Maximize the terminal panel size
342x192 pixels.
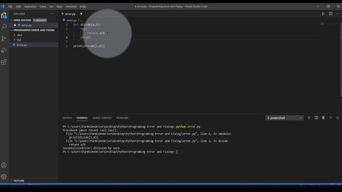331,118
